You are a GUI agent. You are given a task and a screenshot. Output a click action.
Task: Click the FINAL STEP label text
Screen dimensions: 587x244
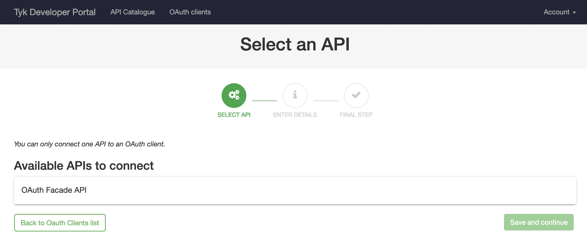coord(356,115)
